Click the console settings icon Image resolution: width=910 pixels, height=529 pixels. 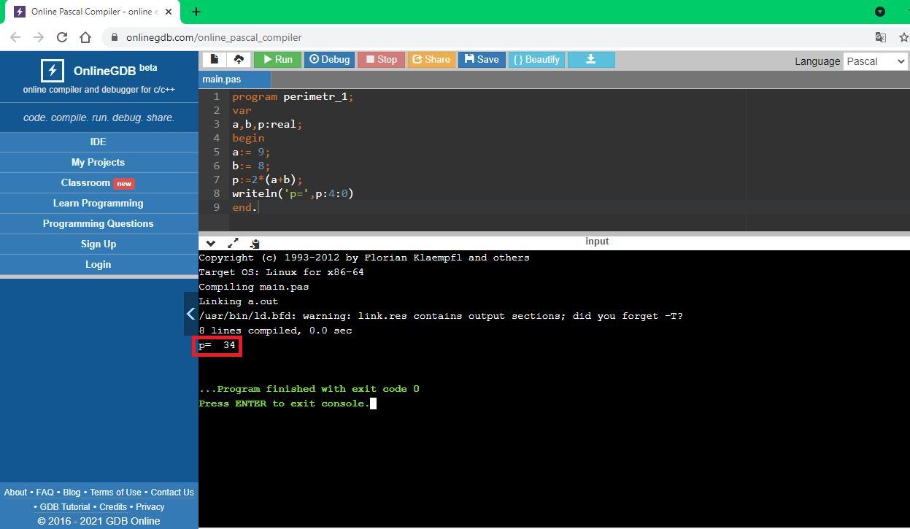tap(255, 243)
